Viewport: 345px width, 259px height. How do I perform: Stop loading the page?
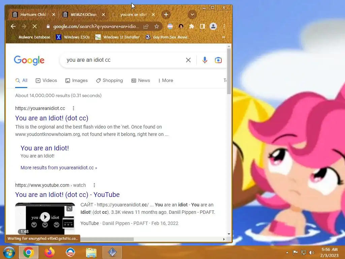coord(35,26)
